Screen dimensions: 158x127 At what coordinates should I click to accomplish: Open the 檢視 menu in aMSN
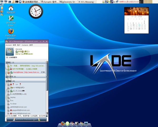pos(14,45)
